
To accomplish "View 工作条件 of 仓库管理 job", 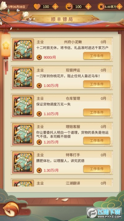I will 97,113.
